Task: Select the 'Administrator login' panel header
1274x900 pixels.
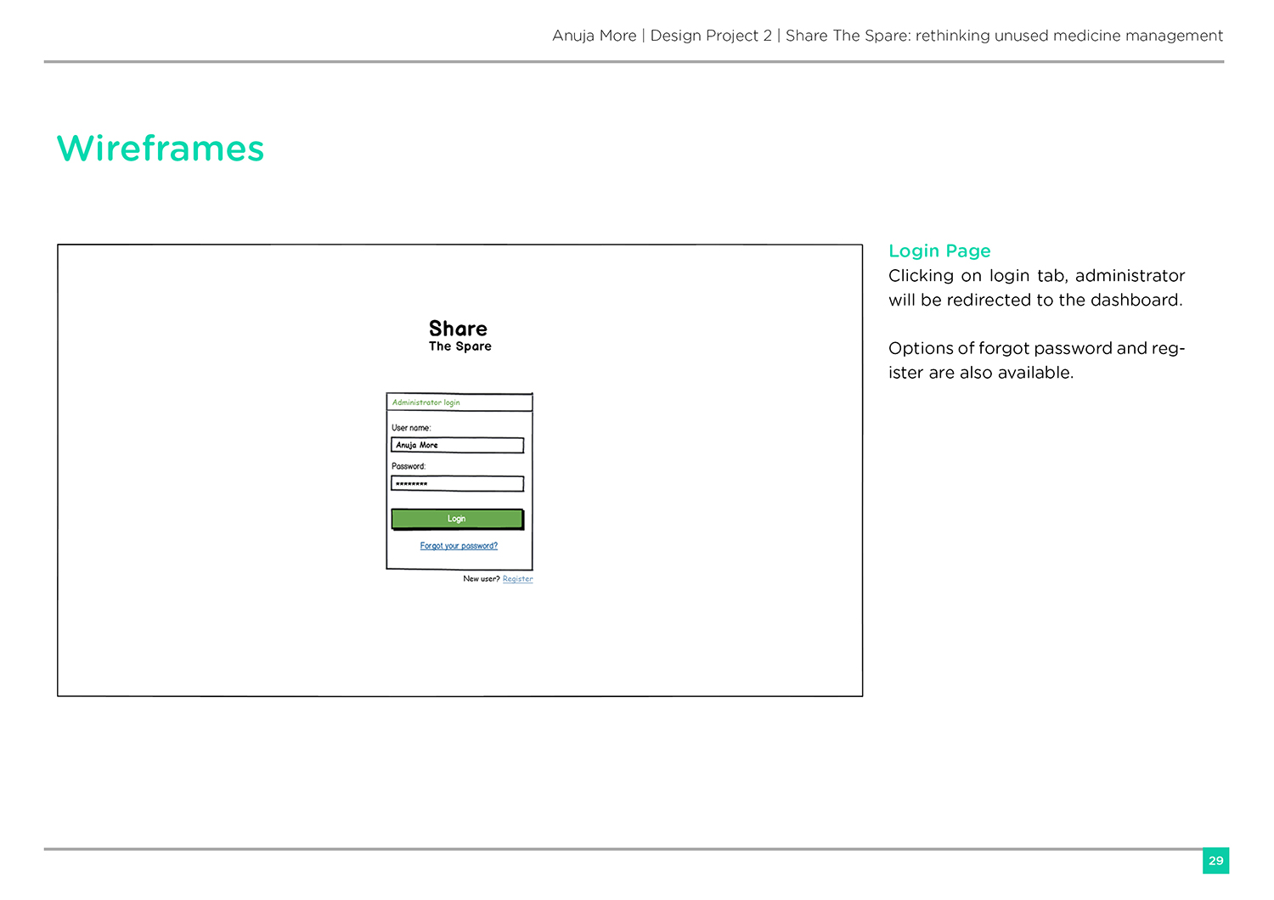Action: coord(426,402)
